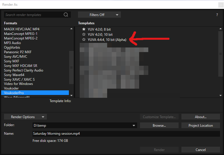
Task: Click the Browse... button
Action: pyautogui.click(x=159, y=126)
